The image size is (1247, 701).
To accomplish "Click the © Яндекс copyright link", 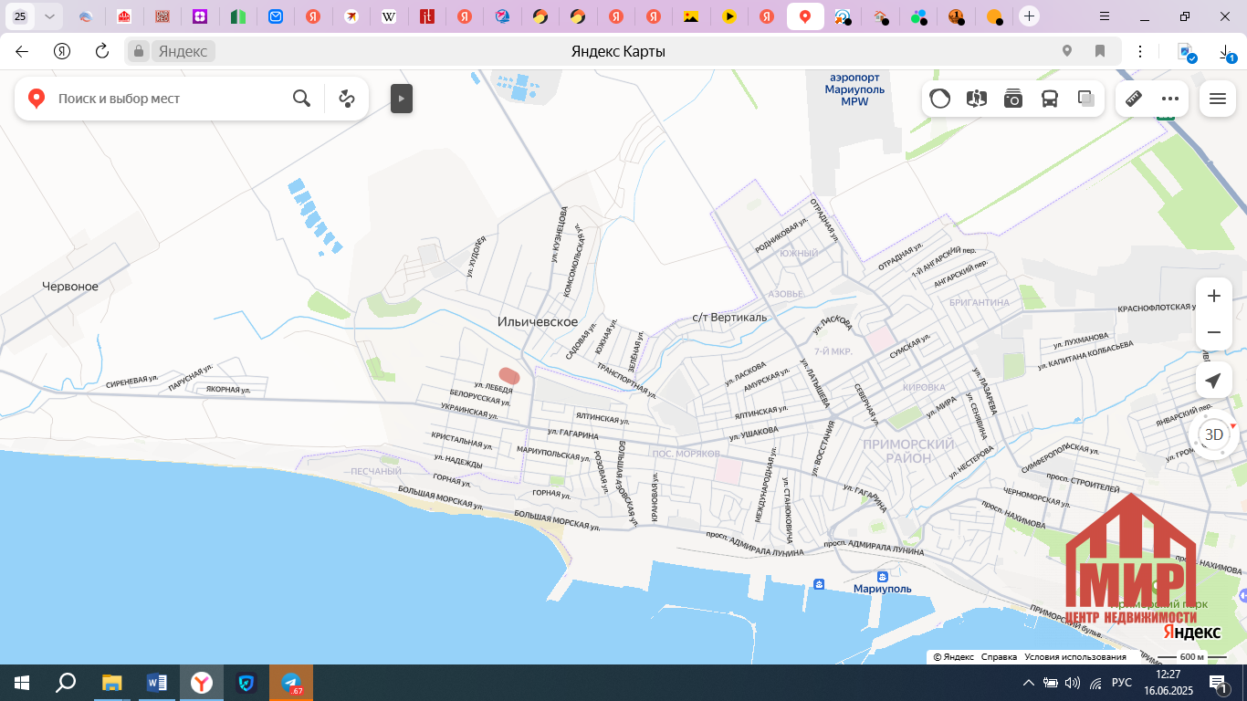I will [953, 657].
